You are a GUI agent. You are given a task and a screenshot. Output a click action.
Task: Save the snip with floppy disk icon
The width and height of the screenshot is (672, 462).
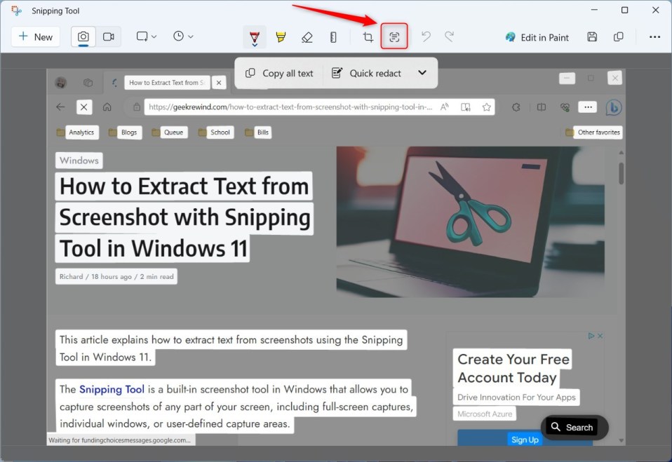tap(592, 37)
